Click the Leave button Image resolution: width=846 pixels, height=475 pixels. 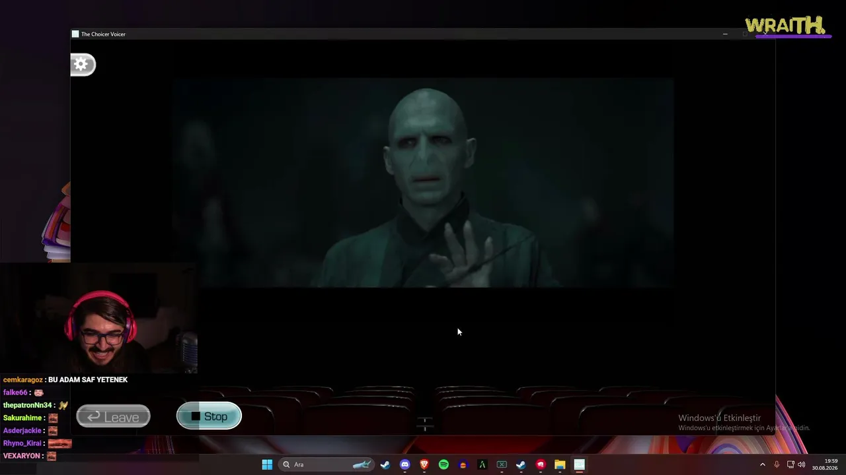pyautogui.click(x=113, y=417)
